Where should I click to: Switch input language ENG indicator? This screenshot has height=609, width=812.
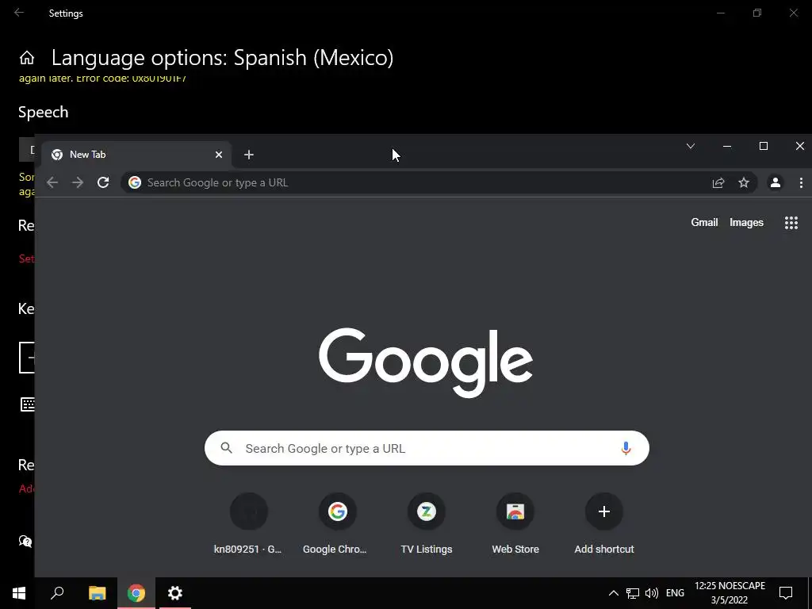point(675,593)
